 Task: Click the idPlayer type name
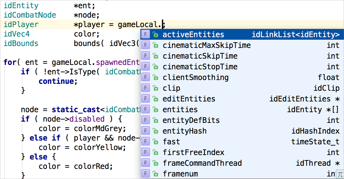coord(21,25)
